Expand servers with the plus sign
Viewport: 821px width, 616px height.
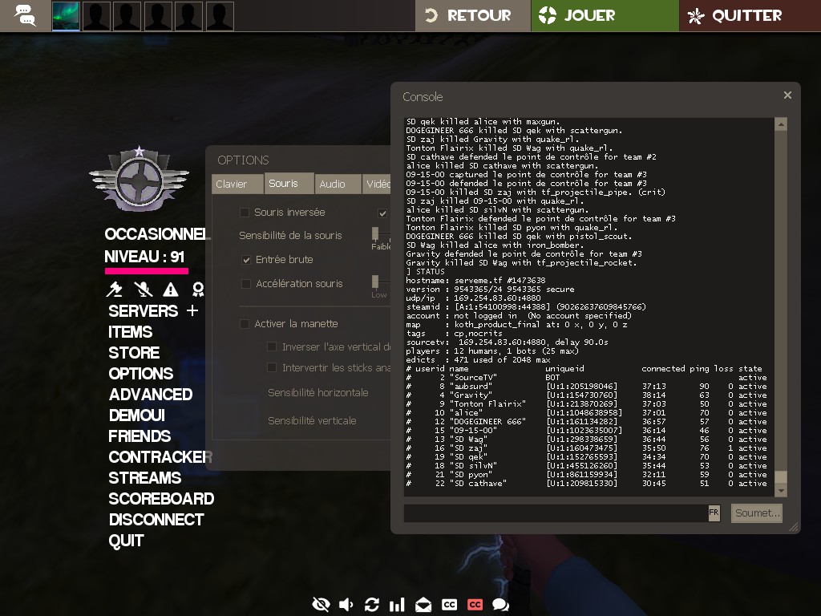[x=192, y=310]
